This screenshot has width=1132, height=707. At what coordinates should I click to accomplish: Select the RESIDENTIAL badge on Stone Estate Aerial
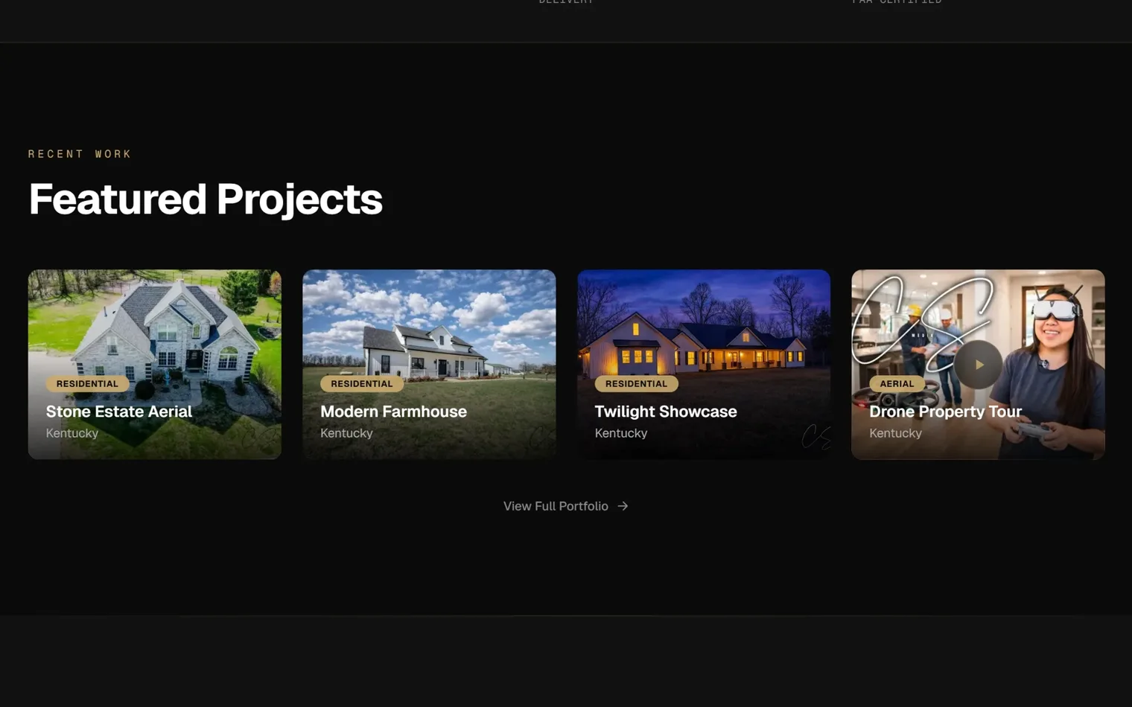coord(87,383)
